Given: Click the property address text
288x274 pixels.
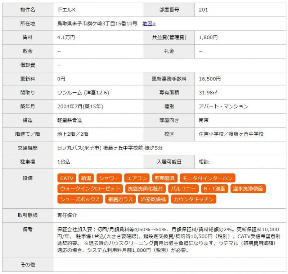Looking at the screenshot, I should (97, 24).
